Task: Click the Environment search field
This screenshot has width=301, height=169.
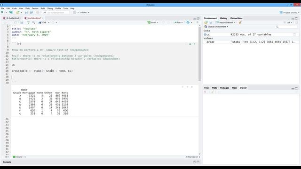Action: (x=286, y=27)
